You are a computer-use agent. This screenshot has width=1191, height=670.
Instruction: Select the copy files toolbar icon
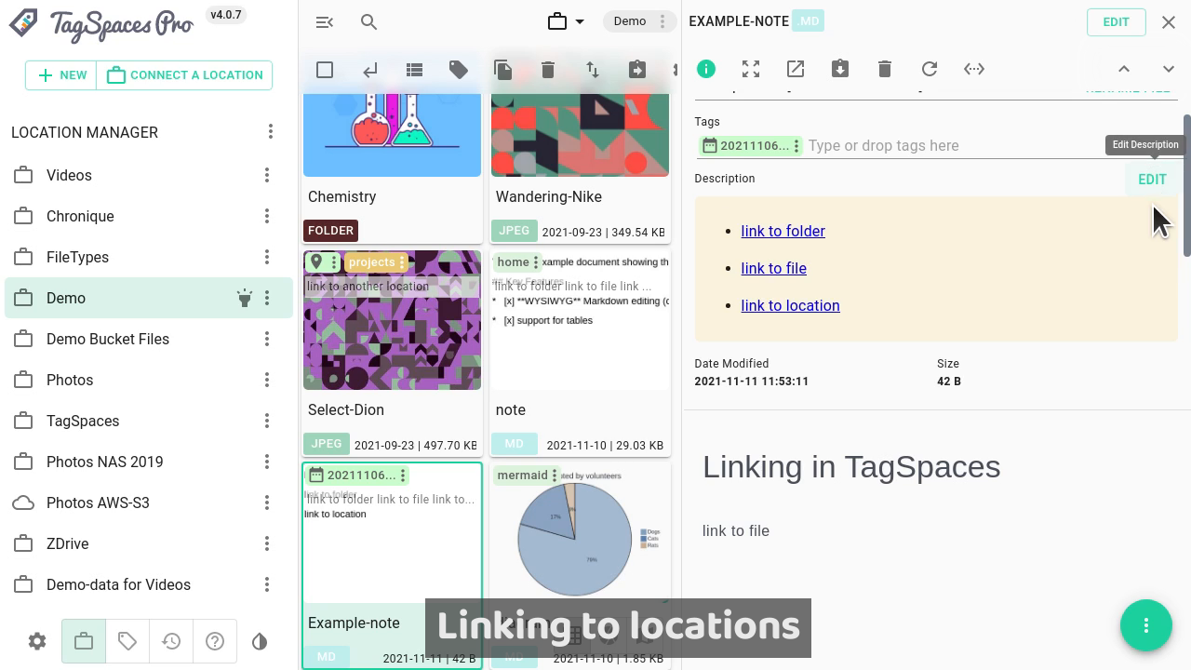tap(503, 69)
